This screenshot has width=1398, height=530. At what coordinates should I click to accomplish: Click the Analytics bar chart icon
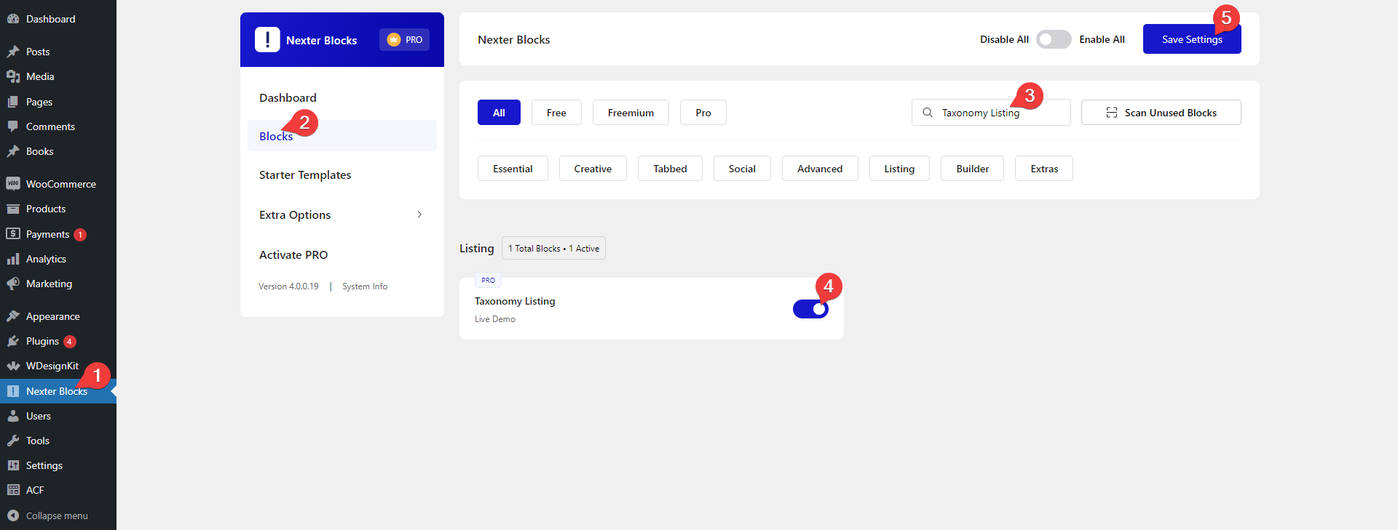(13, 259)
